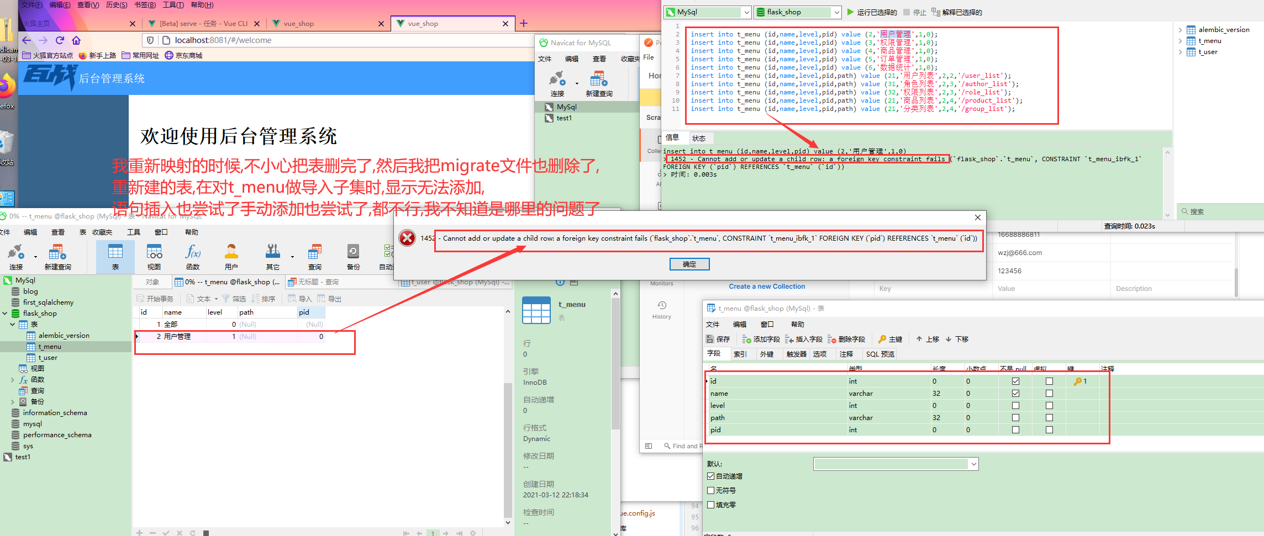Screen dimensions: 1264x536
Task: Check 填充零 (Zerofill) checkbox
Action: coord(711,505)
